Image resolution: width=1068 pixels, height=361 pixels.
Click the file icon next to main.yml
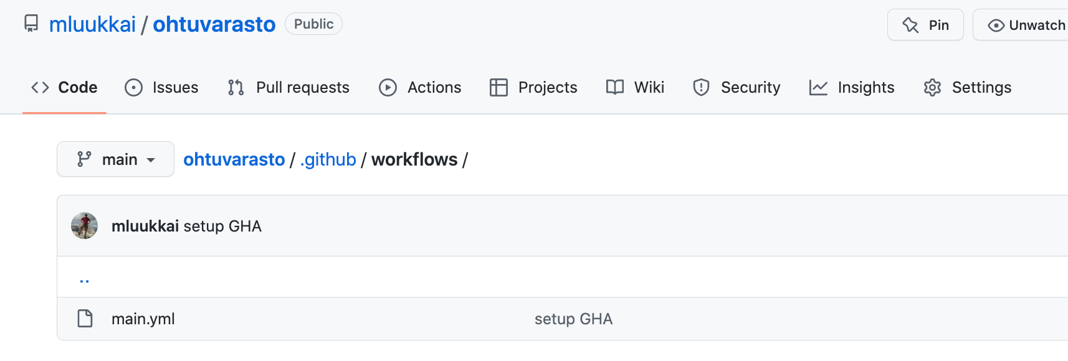tap(85, 319)
